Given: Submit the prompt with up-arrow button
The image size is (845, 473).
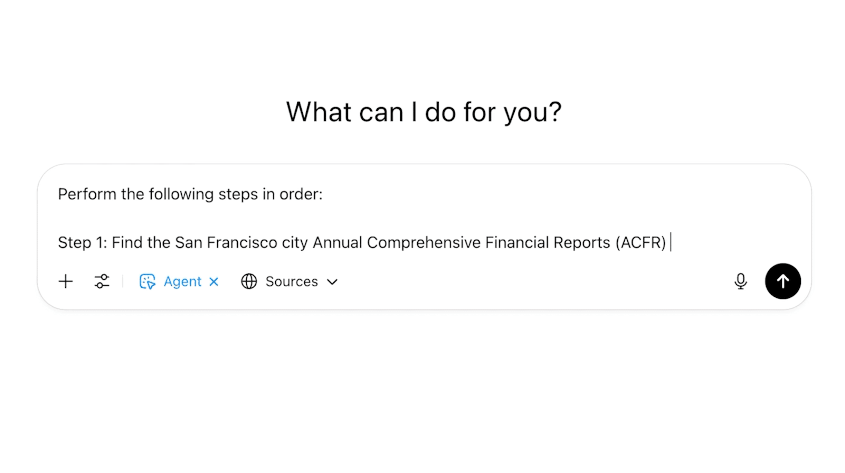Looking at the screenshot, I should 783,281.
